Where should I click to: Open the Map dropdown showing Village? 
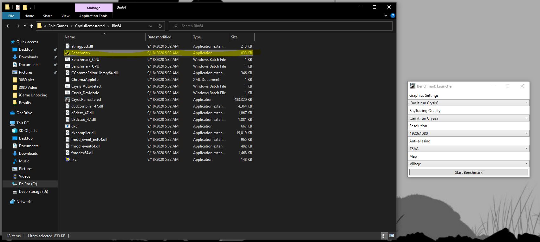pyautogui.click(x=468, y=164)
